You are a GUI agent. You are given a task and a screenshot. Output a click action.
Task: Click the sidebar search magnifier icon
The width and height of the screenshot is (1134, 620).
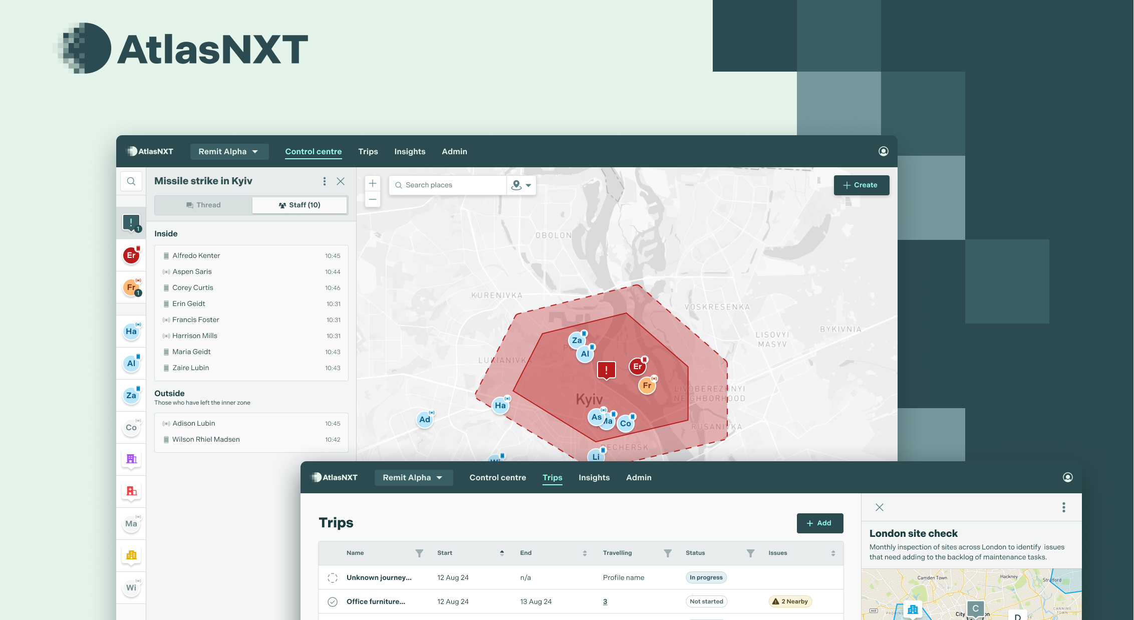click(x=131, y=181)
